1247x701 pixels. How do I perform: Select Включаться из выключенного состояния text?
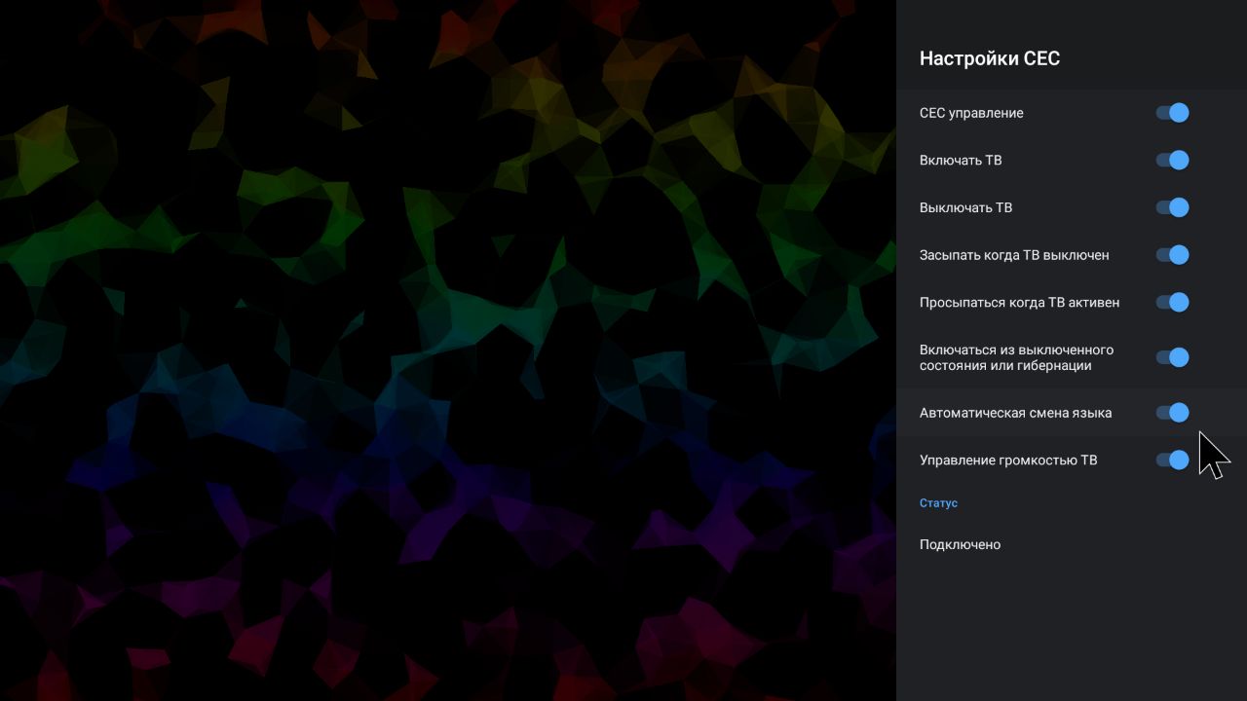coord(1016,357)
